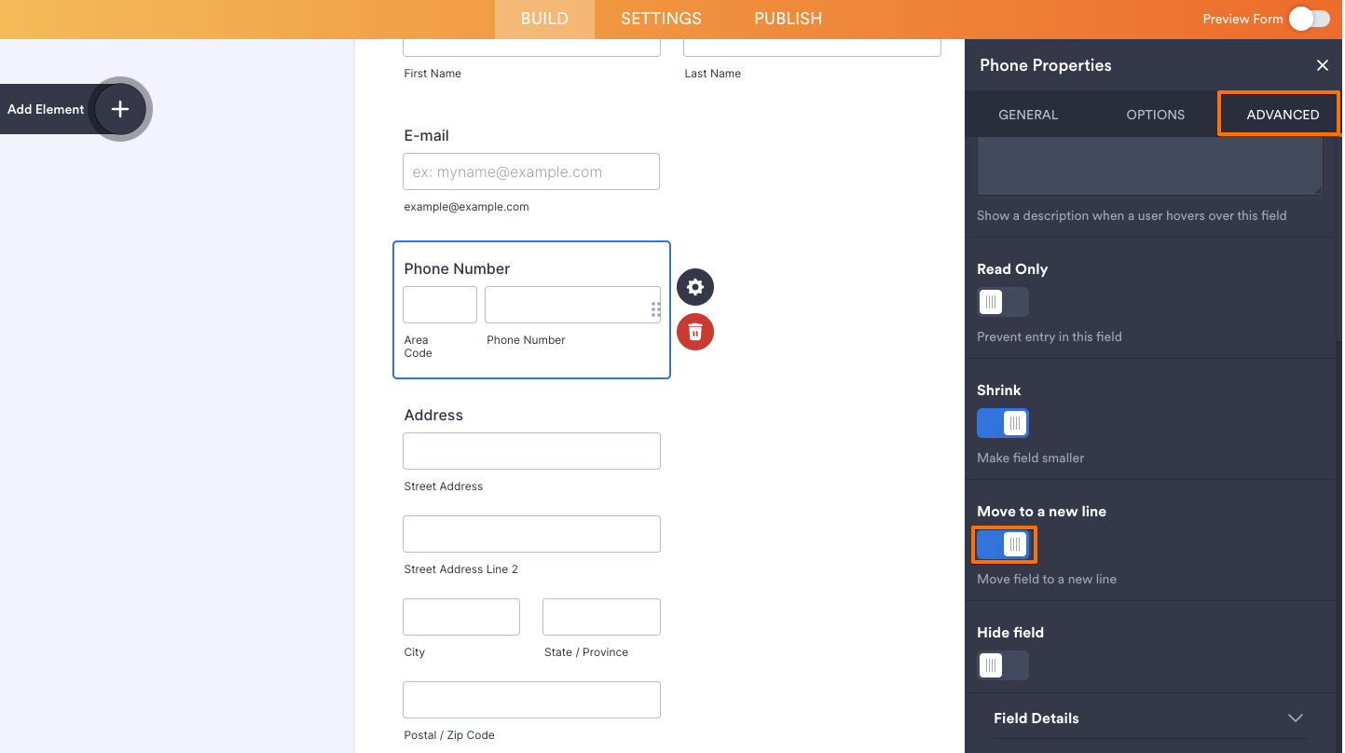Turn off Move to a new line

1004,544
